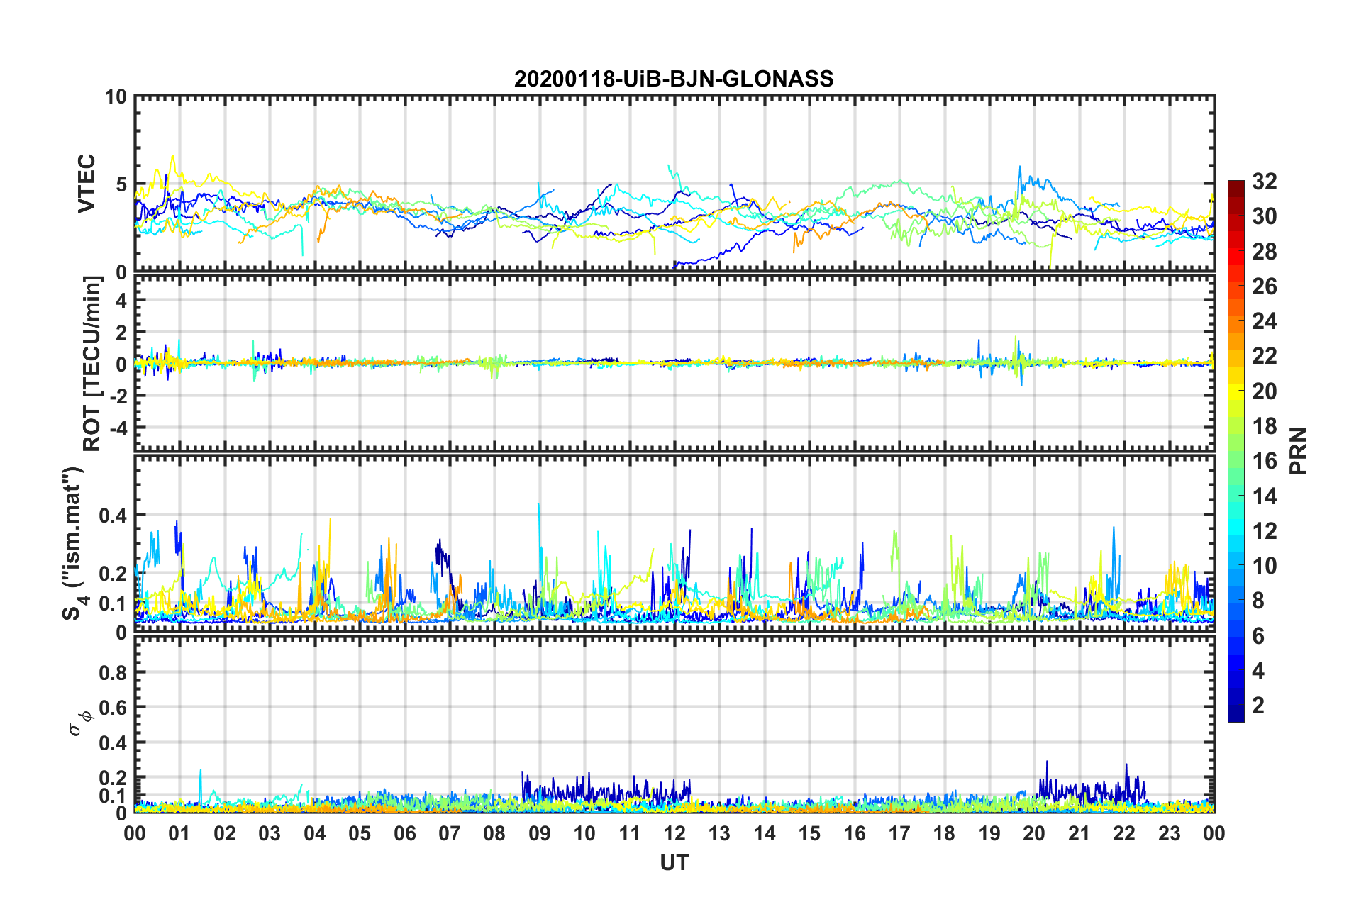Click the PRN colorbar label
This screenshot has height=902, width=1349.
pyautogui.click(x=1299, y=451)
